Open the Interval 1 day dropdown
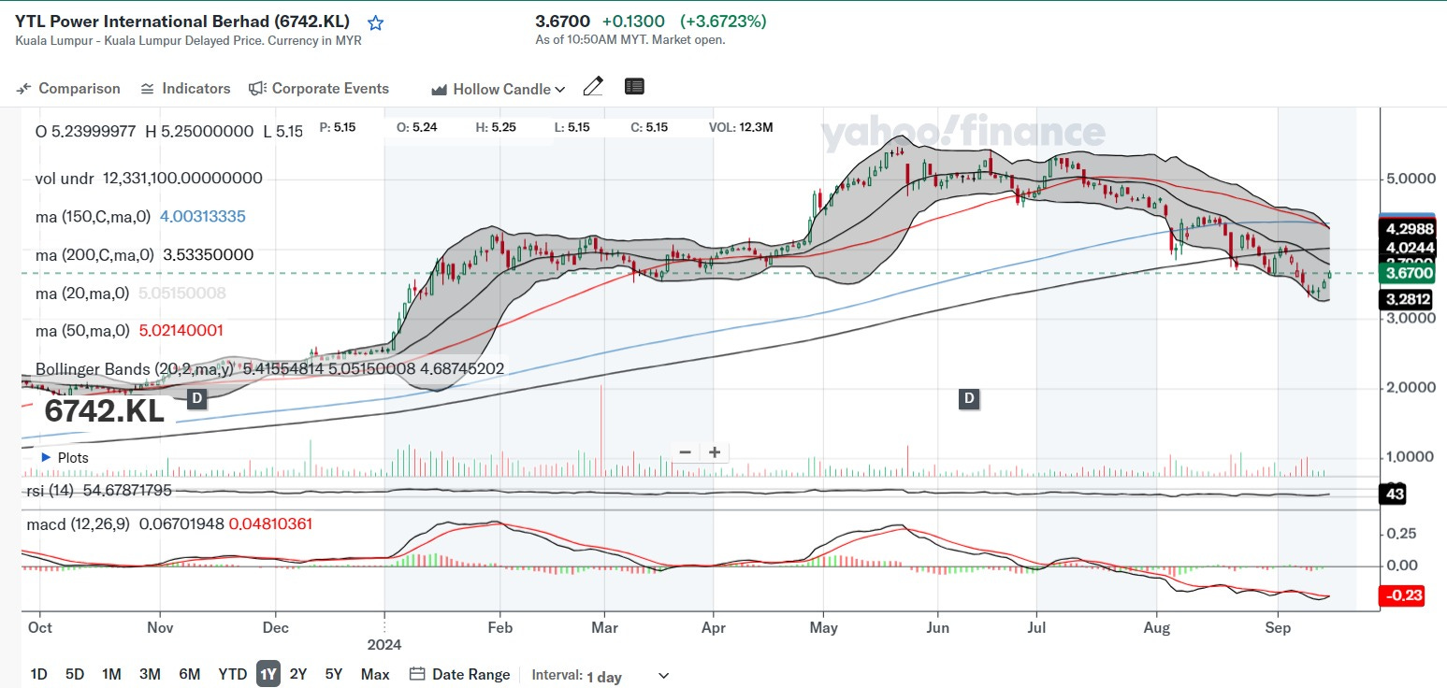The width and height of the screenshot is (1447, 688). coord(601,675)
